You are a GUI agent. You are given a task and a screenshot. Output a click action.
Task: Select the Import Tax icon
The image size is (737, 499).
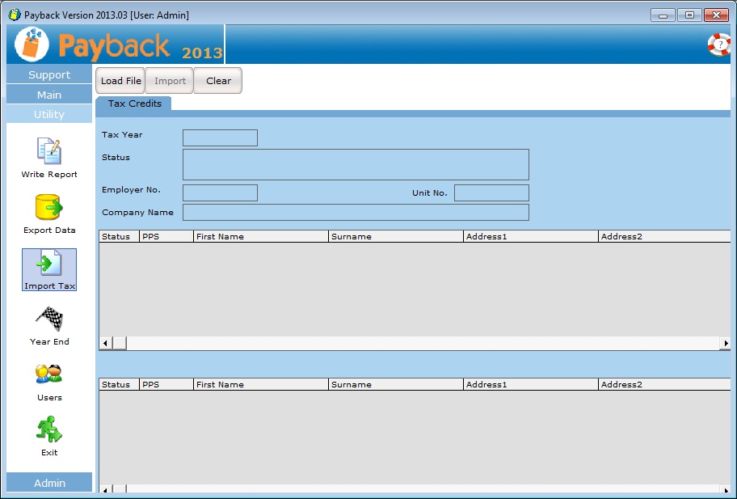click(49, 264)
